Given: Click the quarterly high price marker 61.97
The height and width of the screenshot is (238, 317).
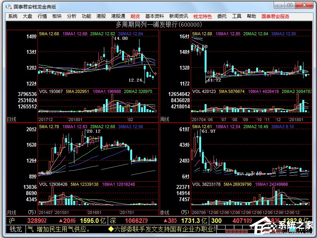Looking at the screenshot, I should click(209, 131).
